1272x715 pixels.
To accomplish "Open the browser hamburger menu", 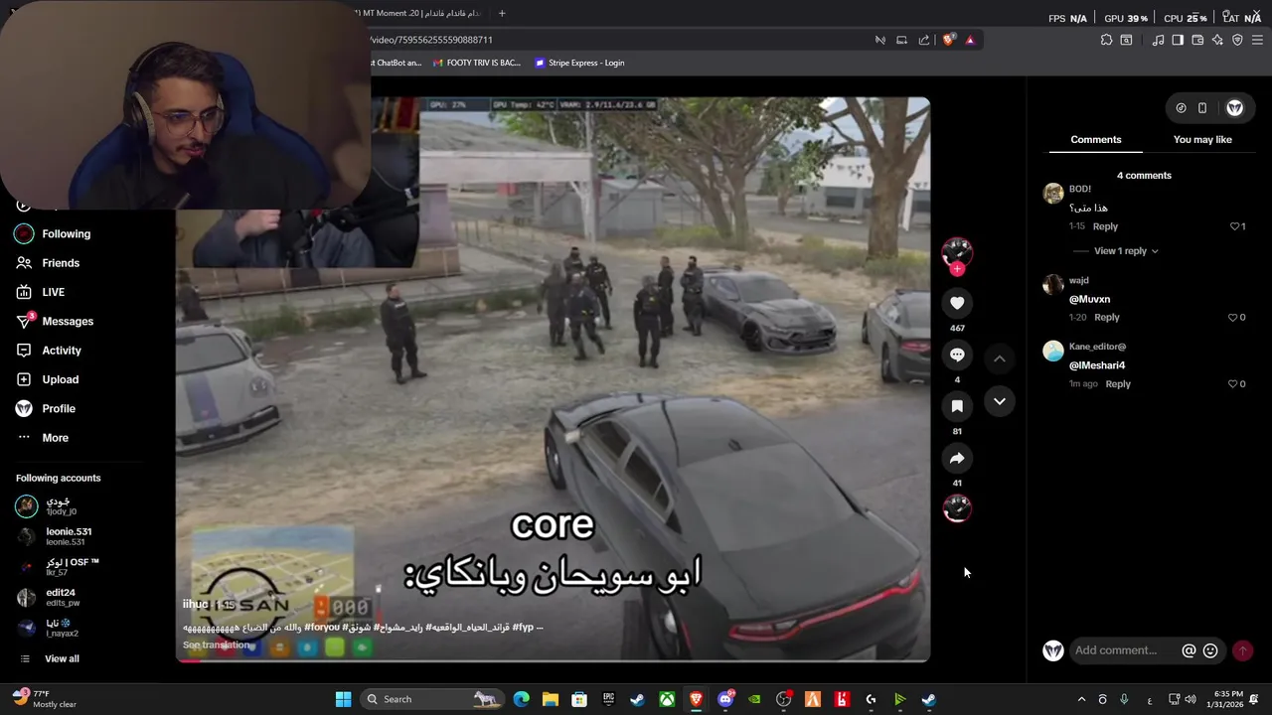I will pyautogui.click(x=1257, y=40).
